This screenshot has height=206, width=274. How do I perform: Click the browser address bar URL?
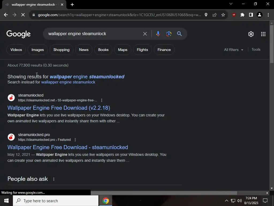(x=119, y=15)
